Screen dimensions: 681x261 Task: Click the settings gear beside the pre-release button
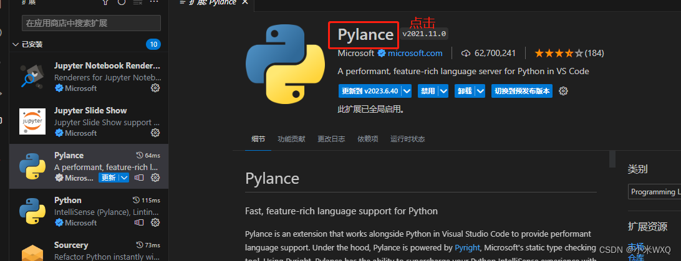pos(563,91)
